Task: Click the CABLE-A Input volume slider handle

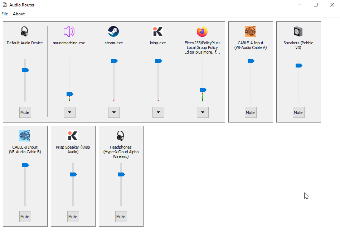Action: [251, 61]
